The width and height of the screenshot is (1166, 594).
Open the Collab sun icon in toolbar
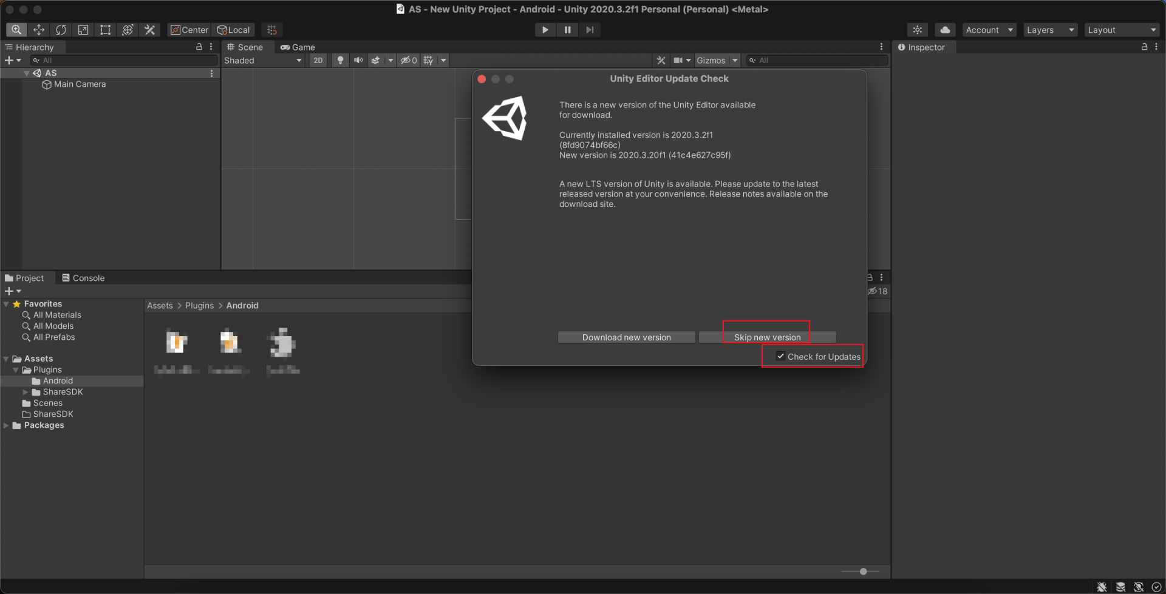pos(918,30)
